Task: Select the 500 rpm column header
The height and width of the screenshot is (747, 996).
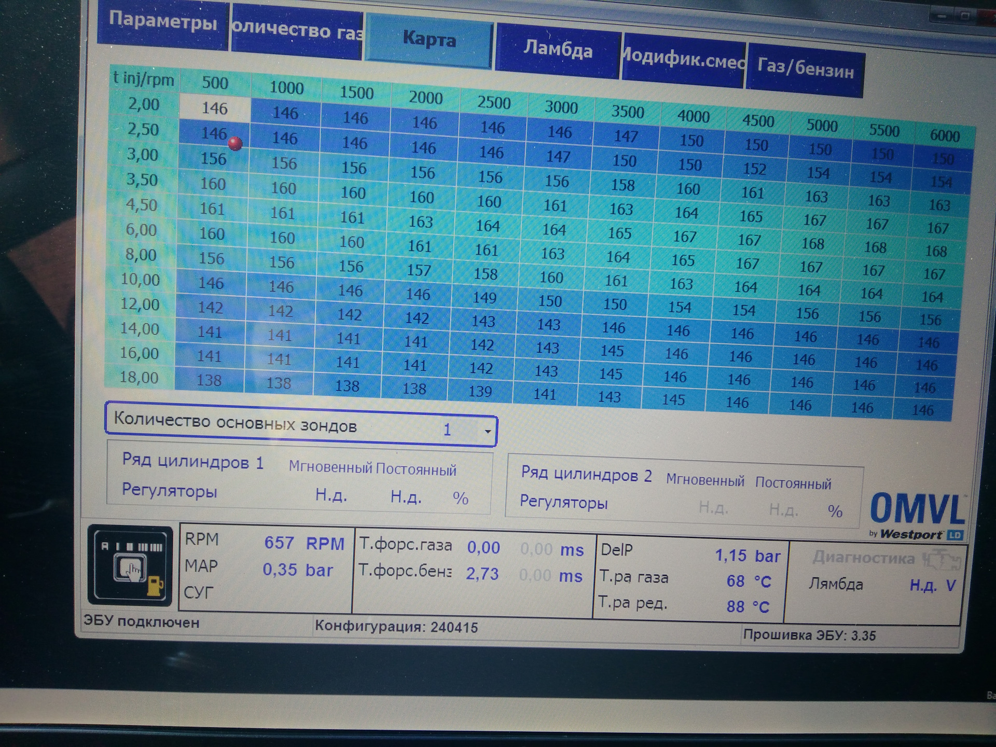Action: click(x=215, y=83)
